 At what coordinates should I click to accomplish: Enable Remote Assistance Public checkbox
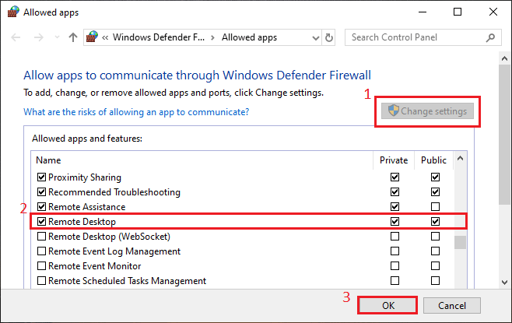tap(435, 207)
